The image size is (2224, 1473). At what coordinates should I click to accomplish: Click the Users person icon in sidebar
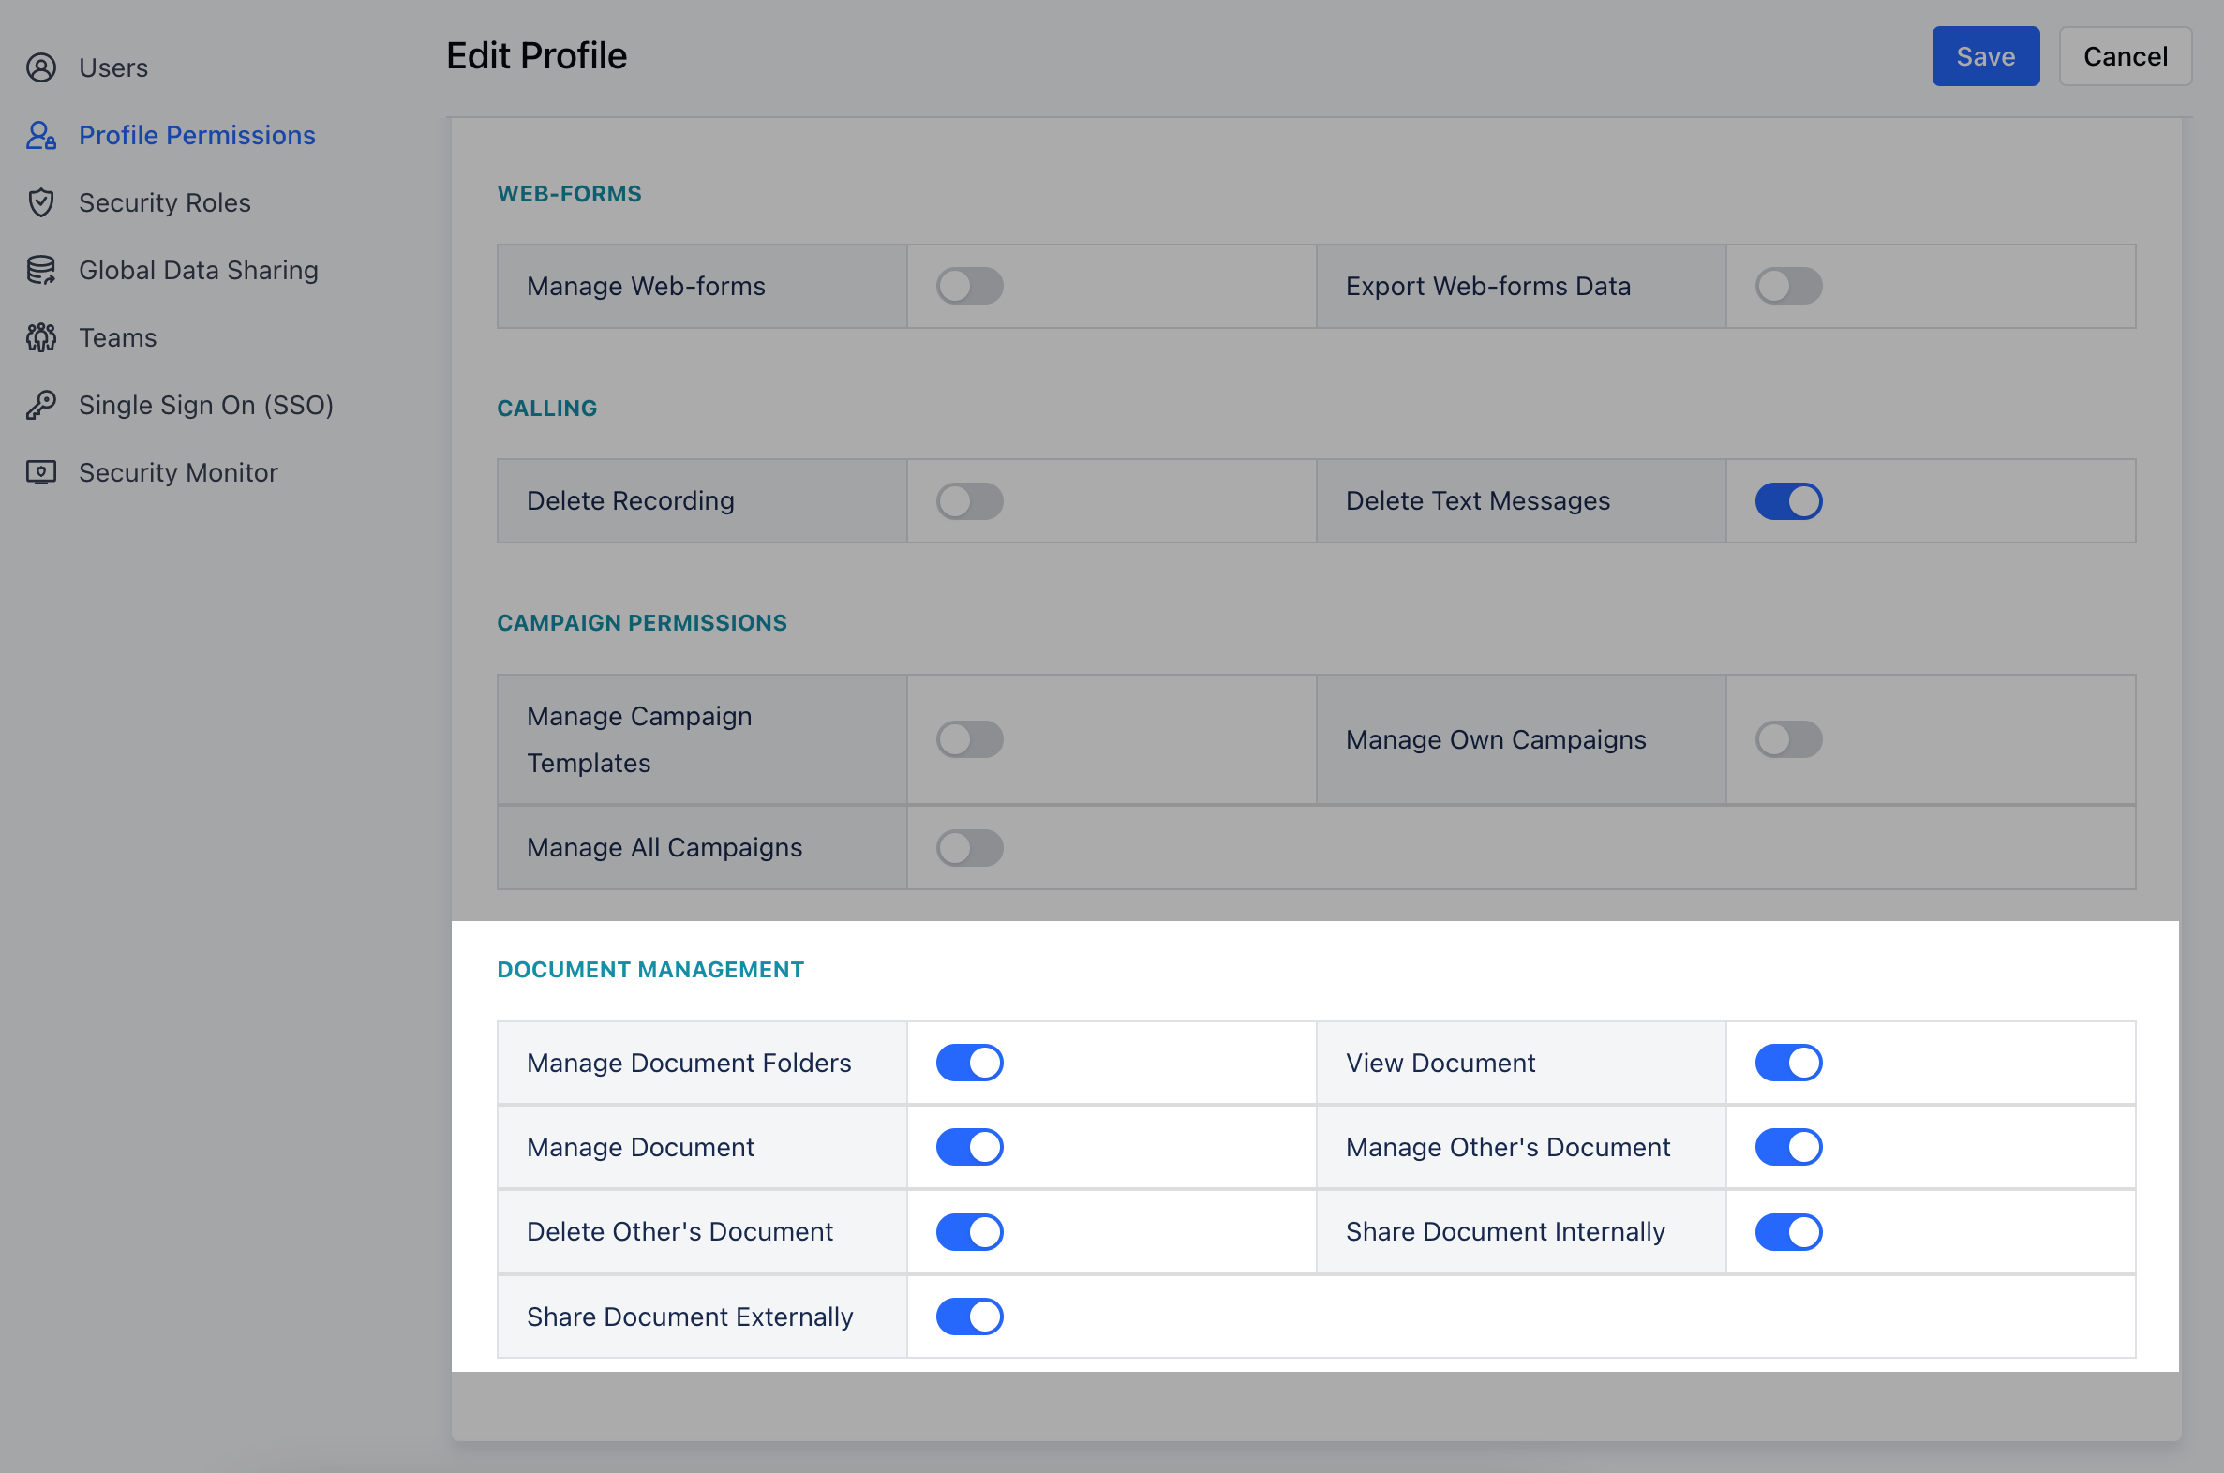41,67
